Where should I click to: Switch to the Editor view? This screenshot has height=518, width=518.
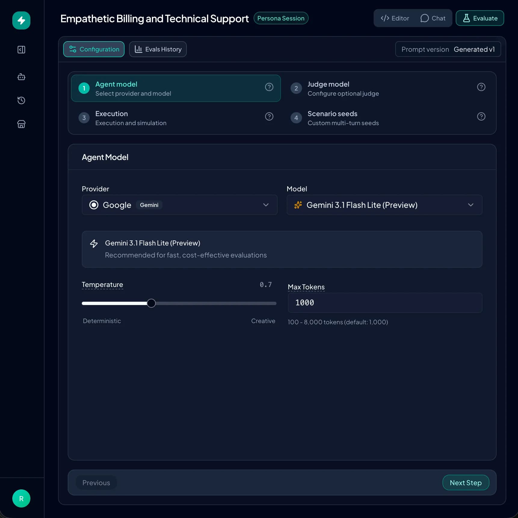coord(395,18)
